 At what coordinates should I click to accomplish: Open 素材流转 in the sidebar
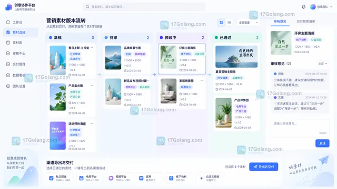21,33
